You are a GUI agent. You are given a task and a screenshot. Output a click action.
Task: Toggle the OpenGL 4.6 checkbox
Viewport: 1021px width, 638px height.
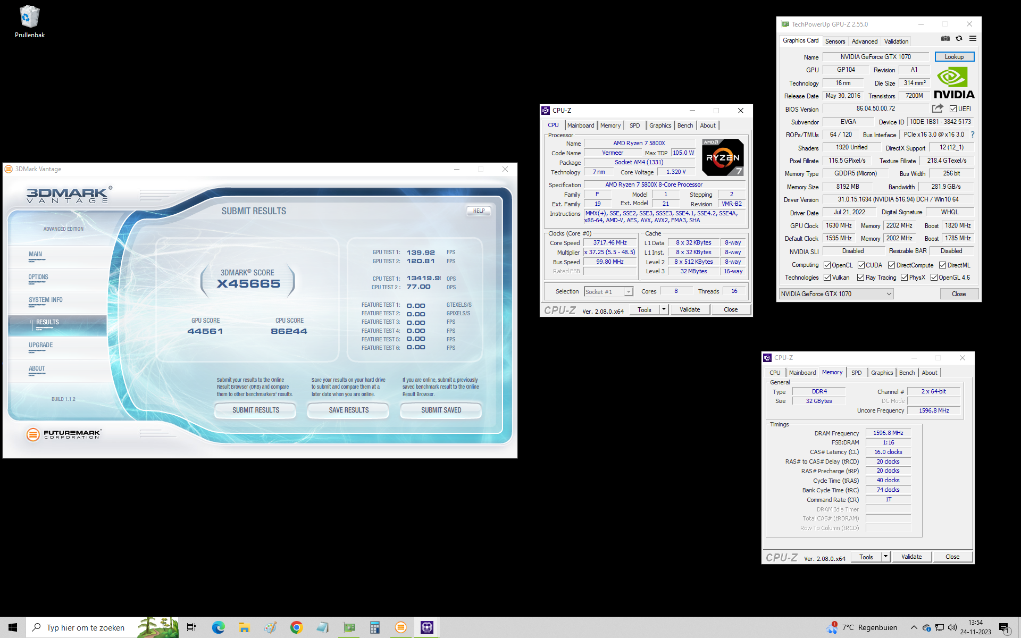(x=934, y=278)
